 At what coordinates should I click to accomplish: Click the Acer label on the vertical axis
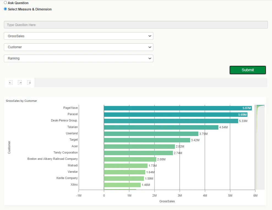[74, 146]
